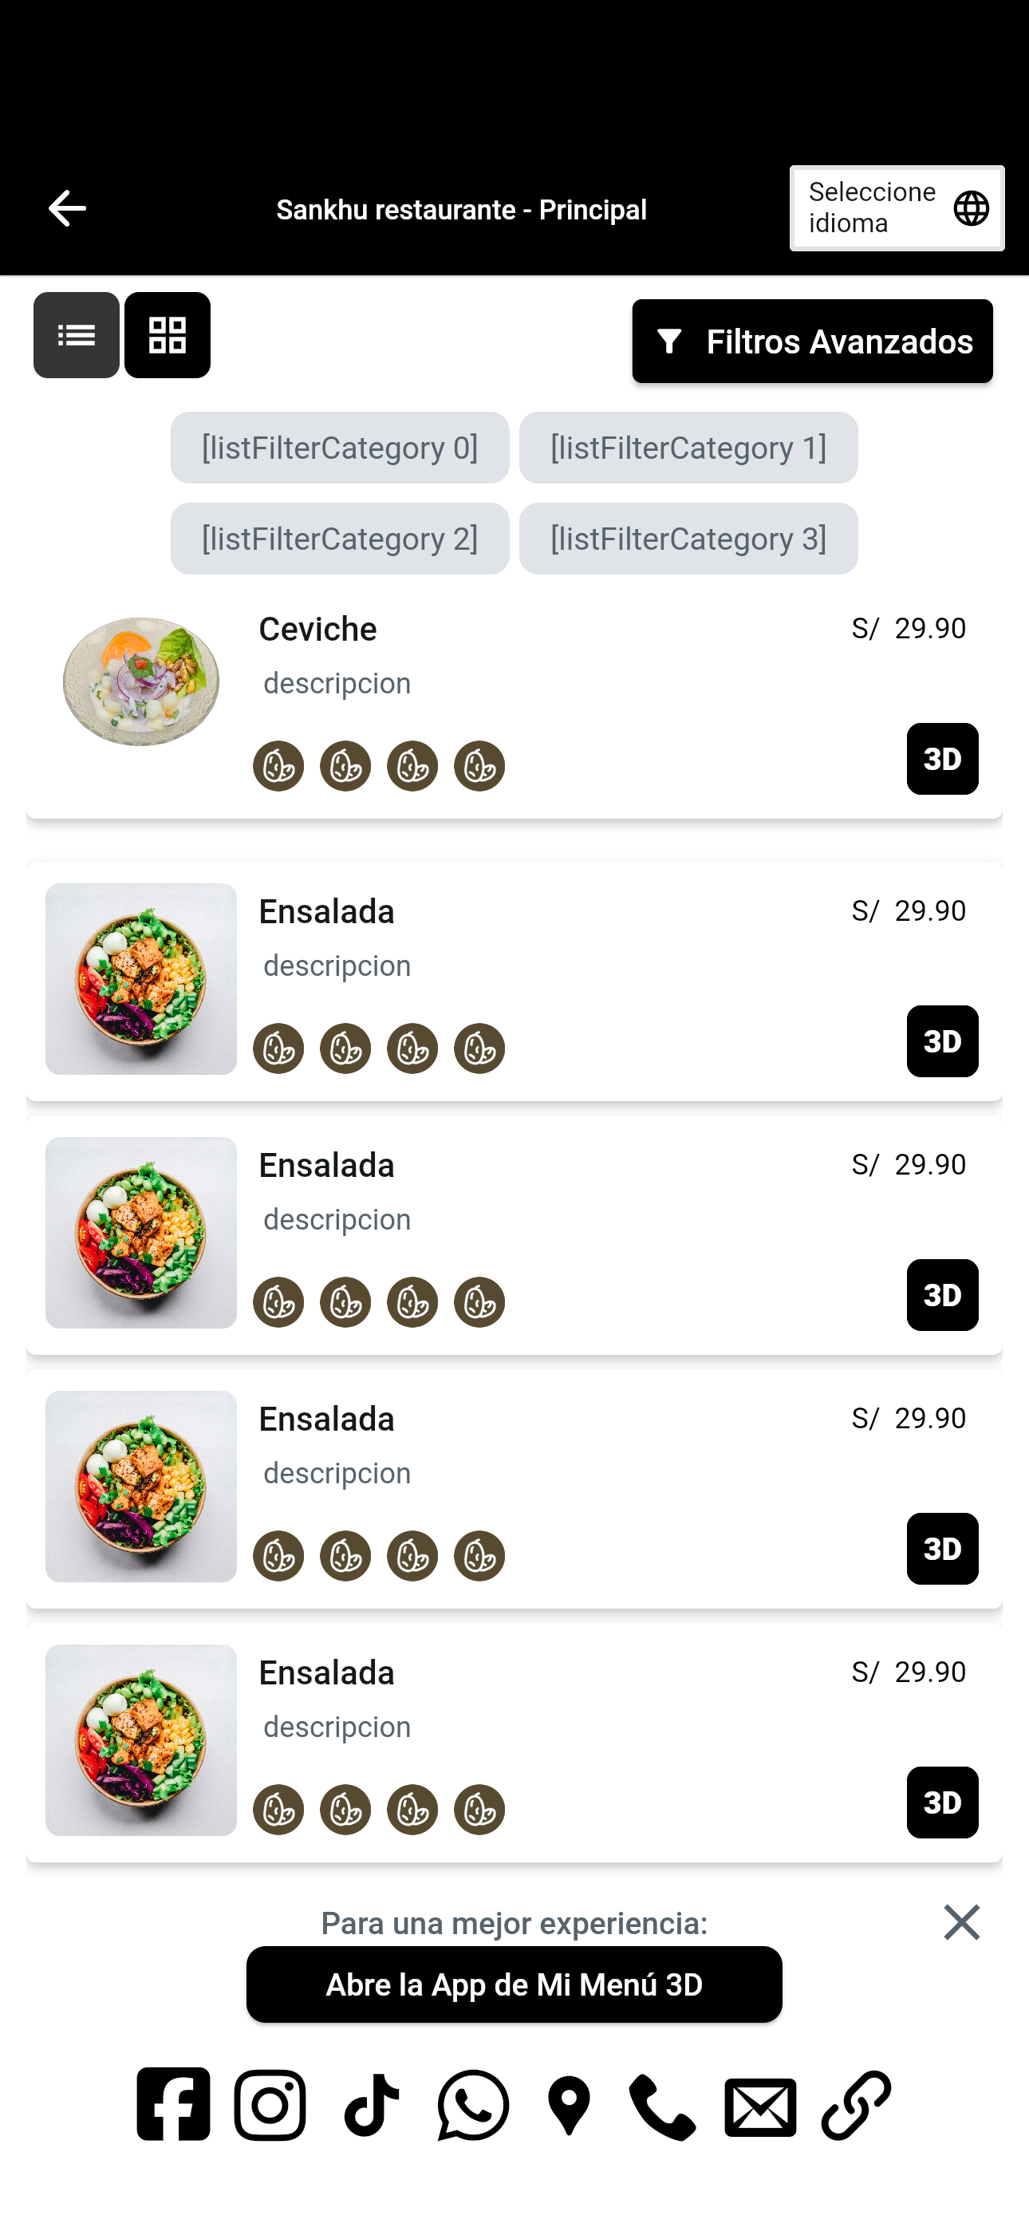
Task: Open the website link icon
Action: pyautogui.click(x=856, y=2106)
